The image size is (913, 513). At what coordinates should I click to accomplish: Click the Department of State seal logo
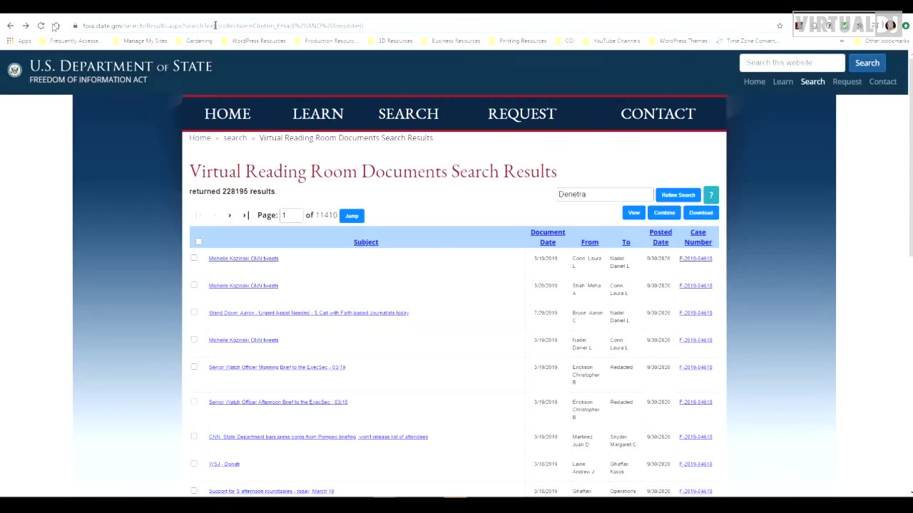pyautogui.click(x=14, y=70)
